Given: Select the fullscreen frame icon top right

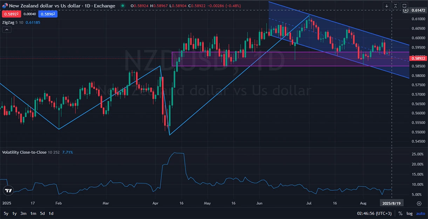Looking at the screenshot, I should pos(405,6).
